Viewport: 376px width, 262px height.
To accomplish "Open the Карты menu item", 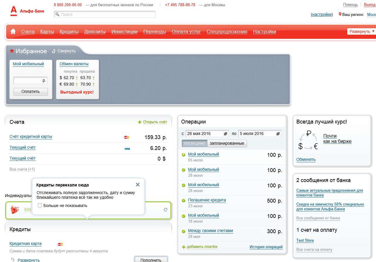I will [47, 31].
